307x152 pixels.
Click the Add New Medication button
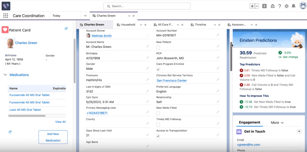tap(53, 137)
